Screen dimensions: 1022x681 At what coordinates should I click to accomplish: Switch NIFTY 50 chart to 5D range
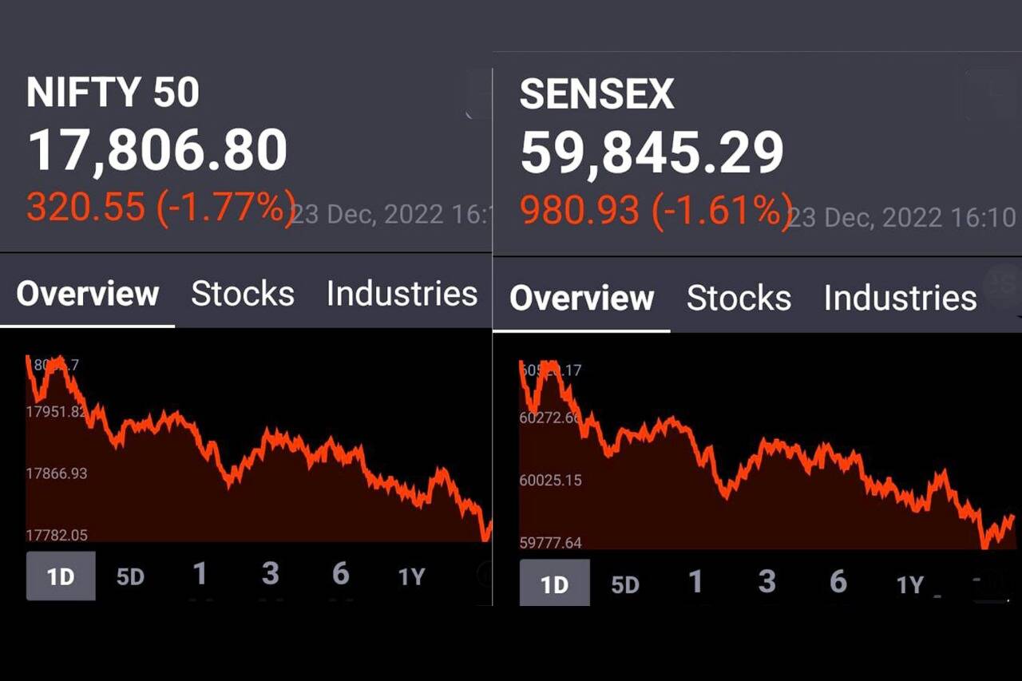pos(130,576)
